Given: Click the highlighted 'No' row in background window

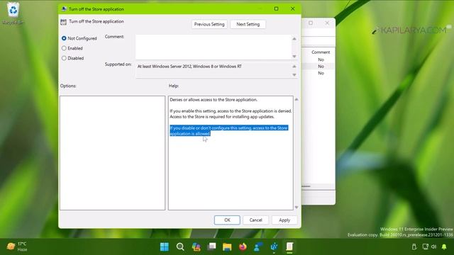Looking at the screenshot, I should (319, 67).
